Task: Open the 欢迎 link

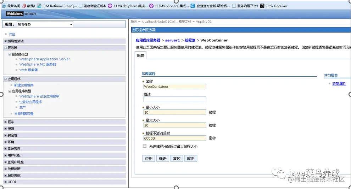Action: tap(12, 34)
